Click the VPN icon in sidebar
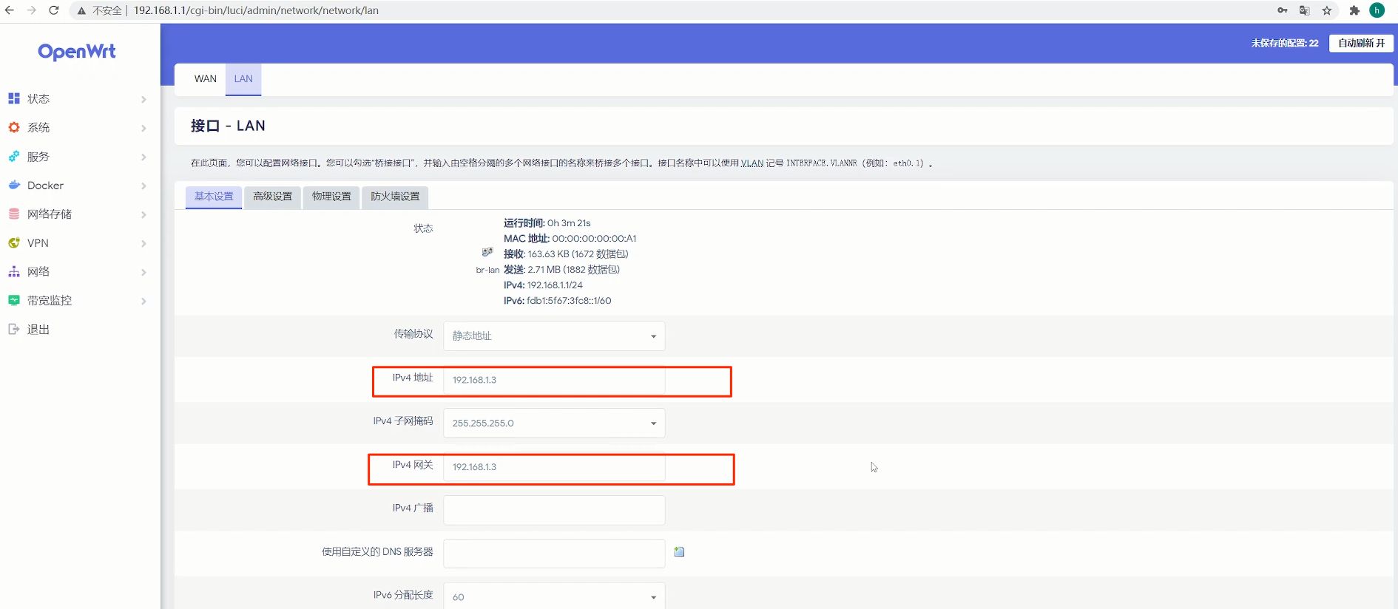1398x609 pixels. pyautogui.click(x=14, y=242)
